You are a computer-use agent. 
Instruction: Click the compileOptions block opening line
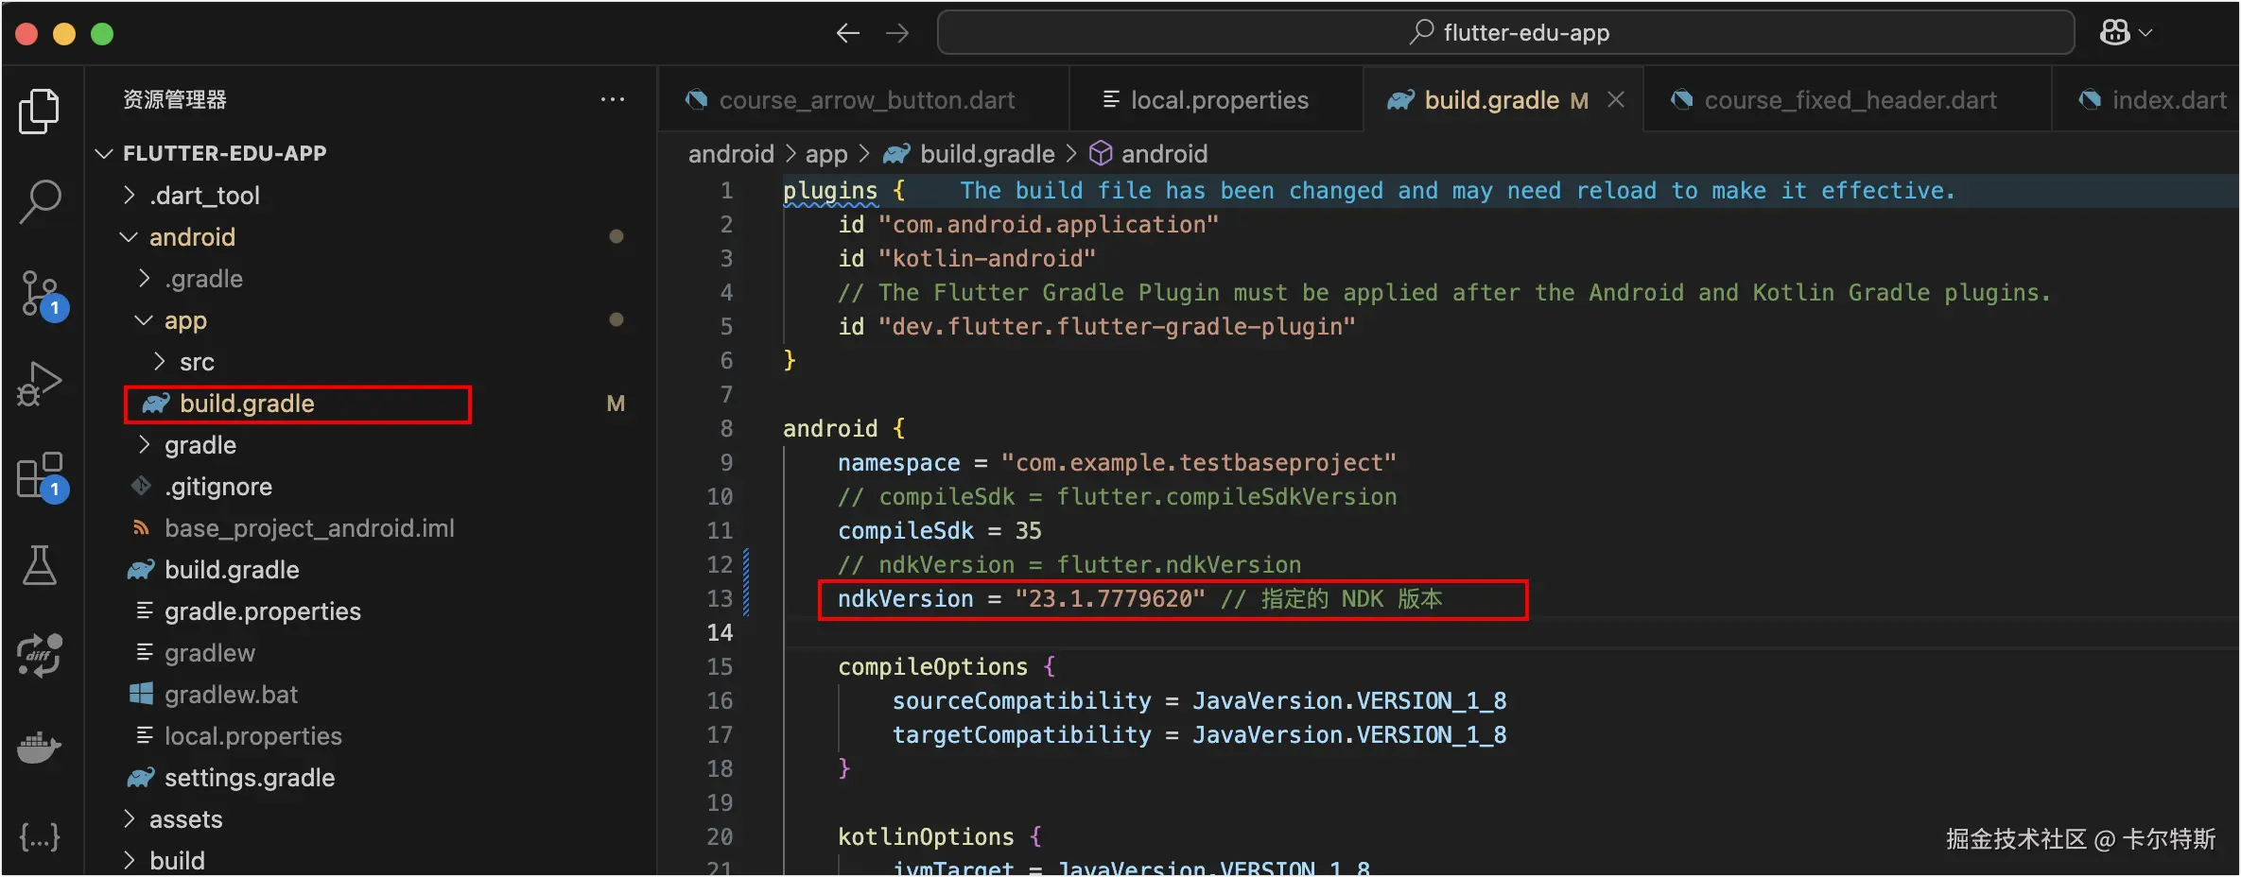[x=947, y=667]
